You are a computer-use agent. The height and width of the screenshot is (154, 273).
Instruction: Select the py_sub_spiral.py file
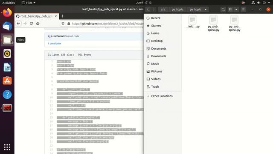pos(234,24)
